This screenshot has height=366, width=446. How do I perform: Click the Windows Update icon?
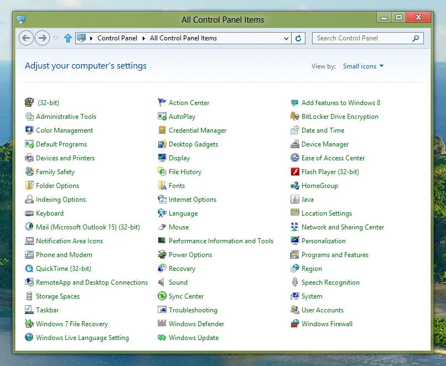[162, 338]
